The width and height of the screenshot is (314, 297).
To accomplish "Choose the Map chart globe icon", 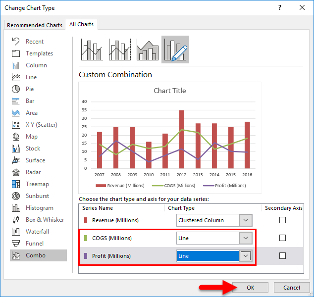I will point(16,137).
